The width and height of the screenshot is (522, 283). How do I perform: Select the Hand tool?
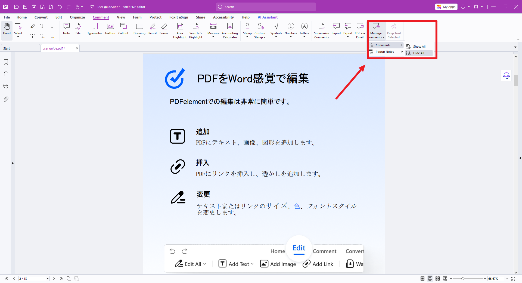coord(7,29)
